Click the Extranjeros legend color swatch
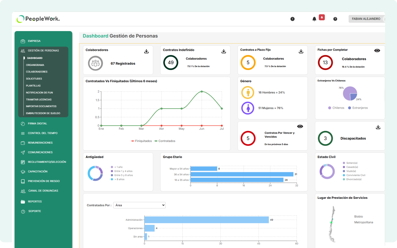 point(349,108)
